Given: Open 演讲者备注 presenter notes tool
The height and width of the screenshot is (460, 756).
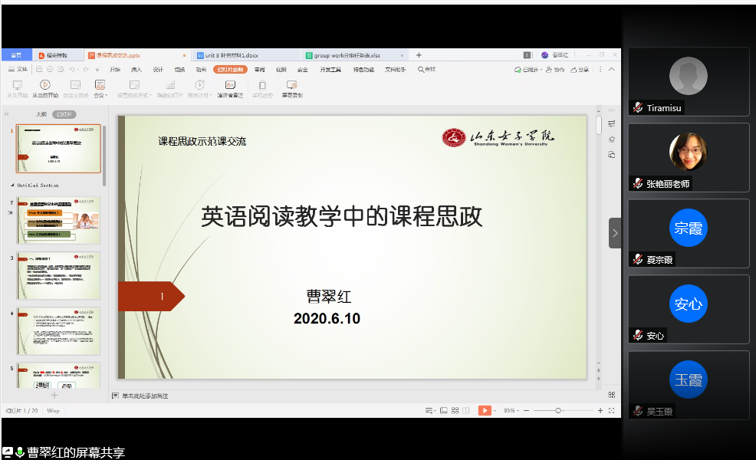Looking at the screenshot, I should click(x=229, y=85).
